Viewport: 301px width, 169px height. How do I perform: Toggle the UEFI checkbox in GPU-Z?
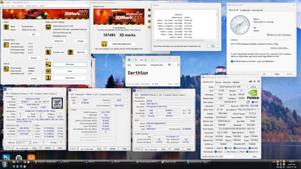[x=252, y=102]
